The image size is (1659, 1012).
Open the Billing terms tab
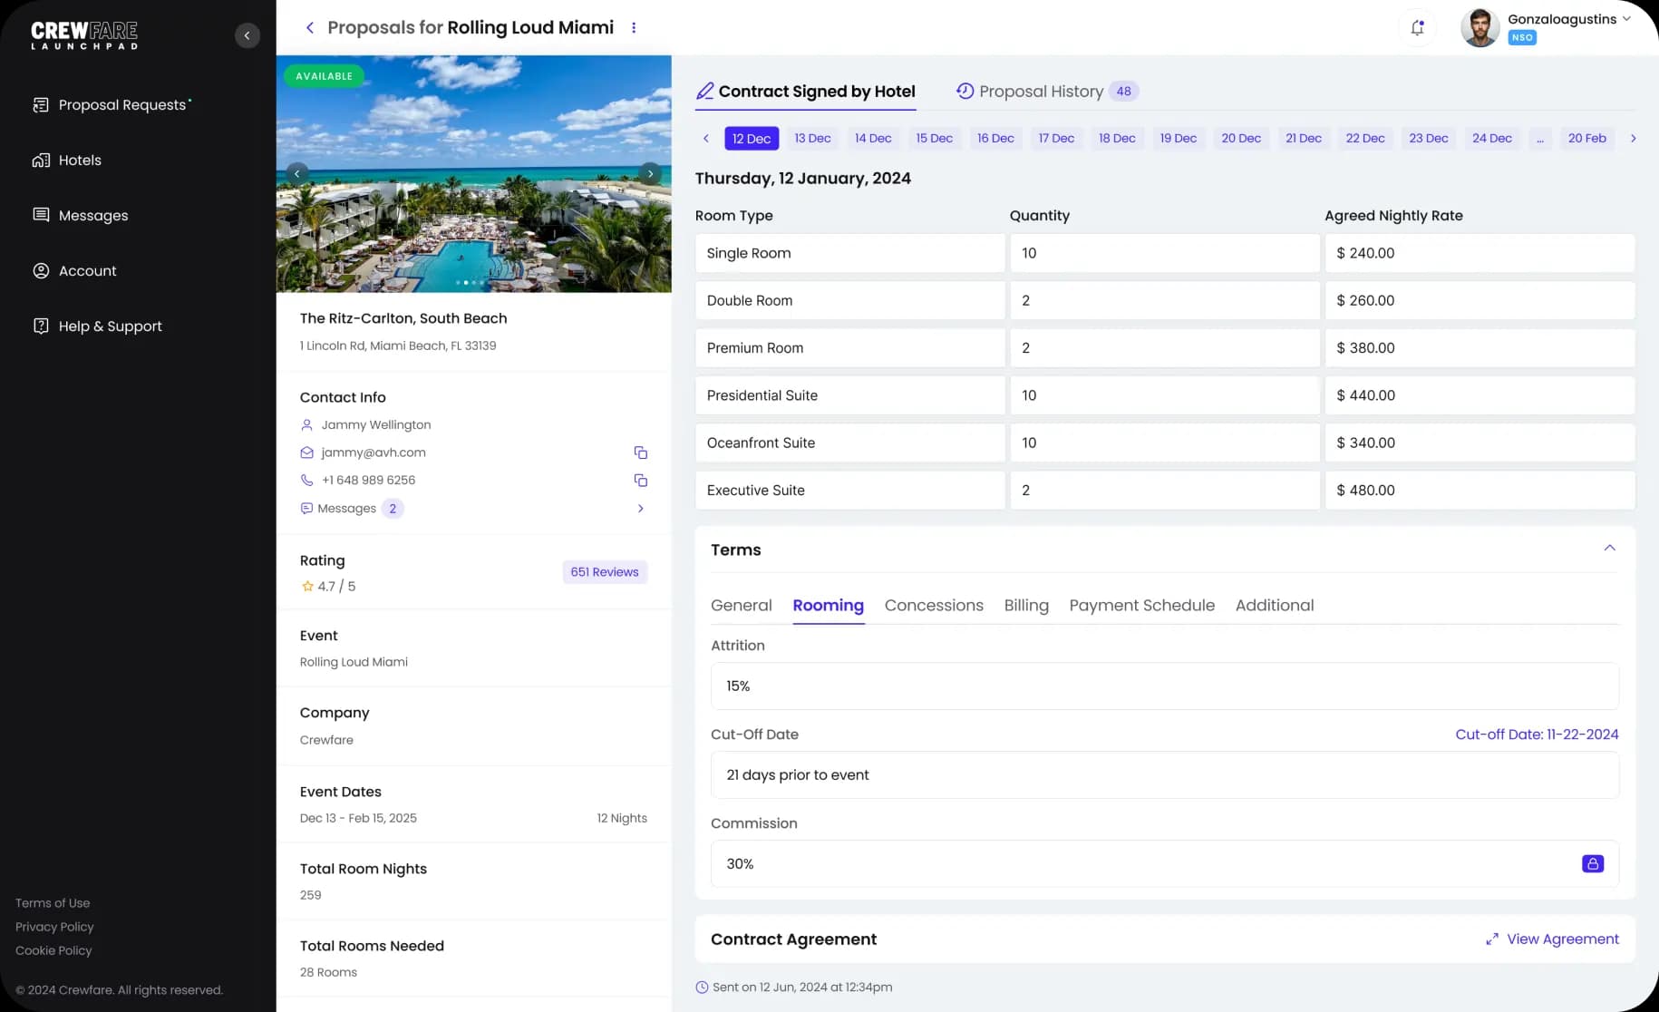tap(1026, 606)
